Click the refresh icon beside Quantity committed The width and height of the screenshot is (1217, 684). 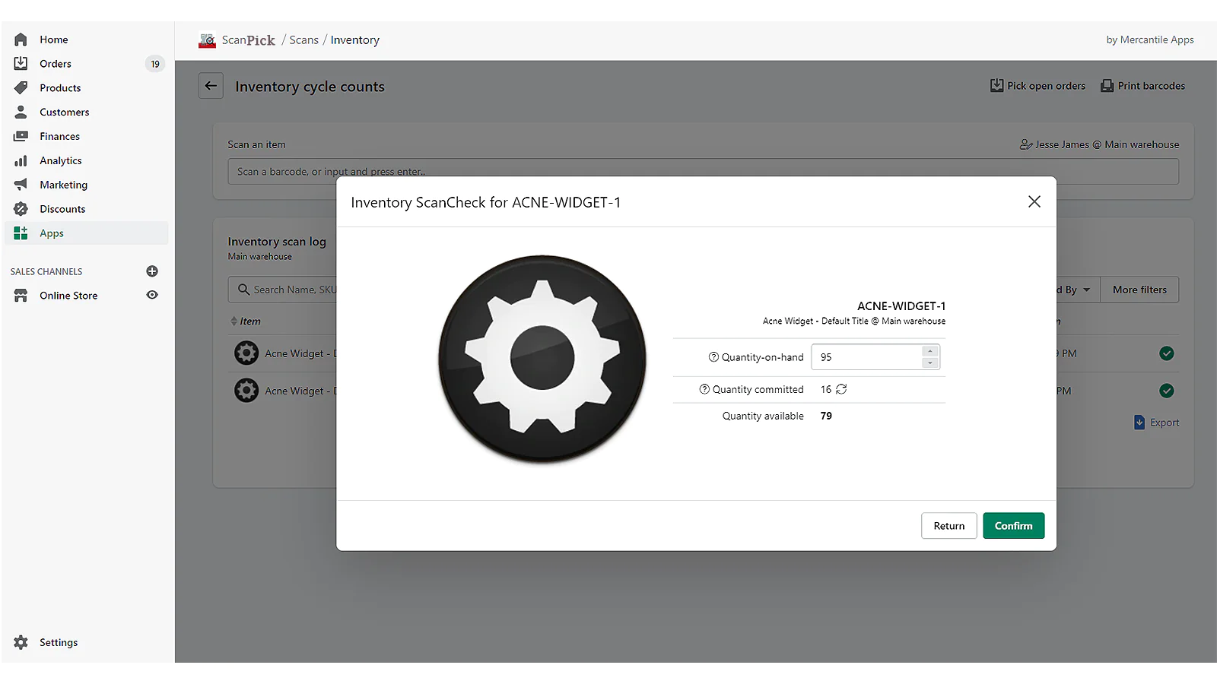tap(841, 389)
